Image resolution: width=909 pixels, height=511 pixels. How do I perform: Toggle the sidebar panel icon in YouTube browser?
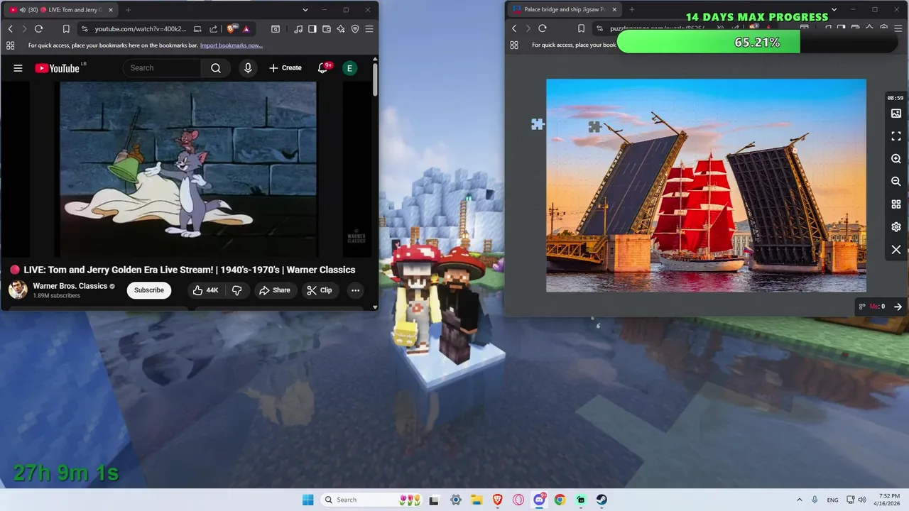point(312,29)
